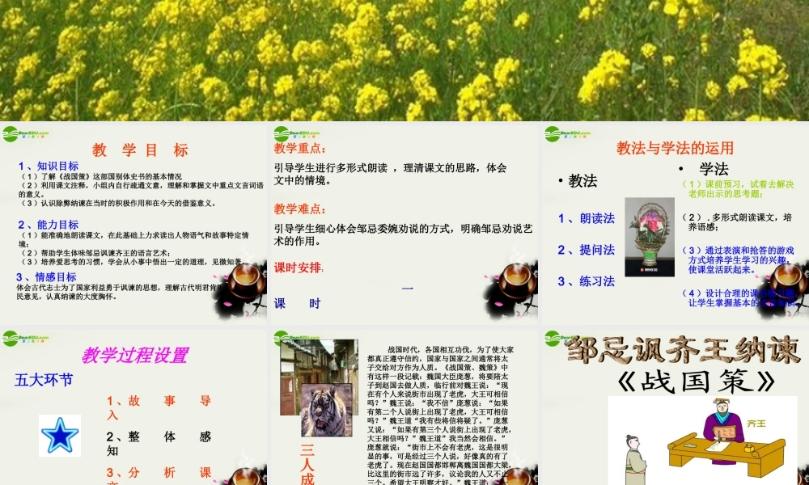The height and width of the screenshot is (485, 809).
Task: Click the DearEDU logo on the 教学目标 slide
Action: click(x=25, y=134)
